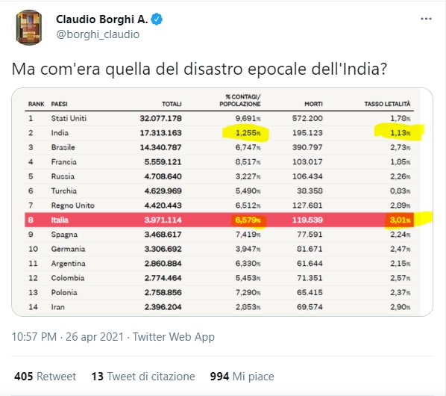Open the three-dot more options menu
446x396 pixels.
tap(426, 19)
